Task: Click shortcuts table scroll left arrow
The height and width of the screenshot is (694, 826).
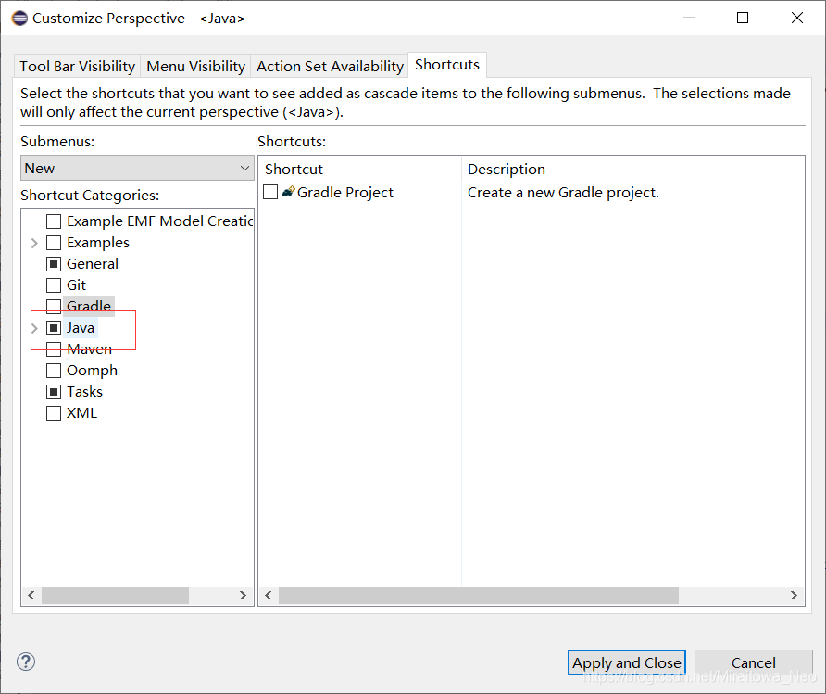Action: (x=269, y=596)
